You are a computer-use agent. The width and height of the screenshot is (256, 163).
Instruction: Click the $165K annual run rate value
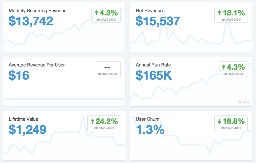tap(154, 75)
